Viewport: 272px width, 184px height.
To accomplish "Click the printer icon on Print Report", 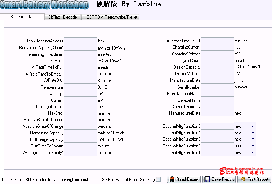I will [243, 179].
